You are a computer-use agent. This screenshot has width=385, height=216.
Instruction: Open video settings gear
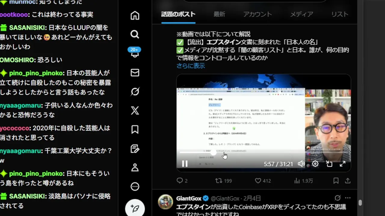tap(315, 164)
